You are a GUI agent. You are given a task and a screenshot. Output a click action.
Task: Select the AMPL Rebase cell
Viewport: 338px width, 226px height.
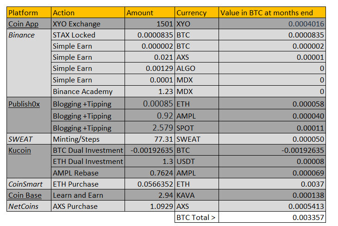tap(88, 173)
